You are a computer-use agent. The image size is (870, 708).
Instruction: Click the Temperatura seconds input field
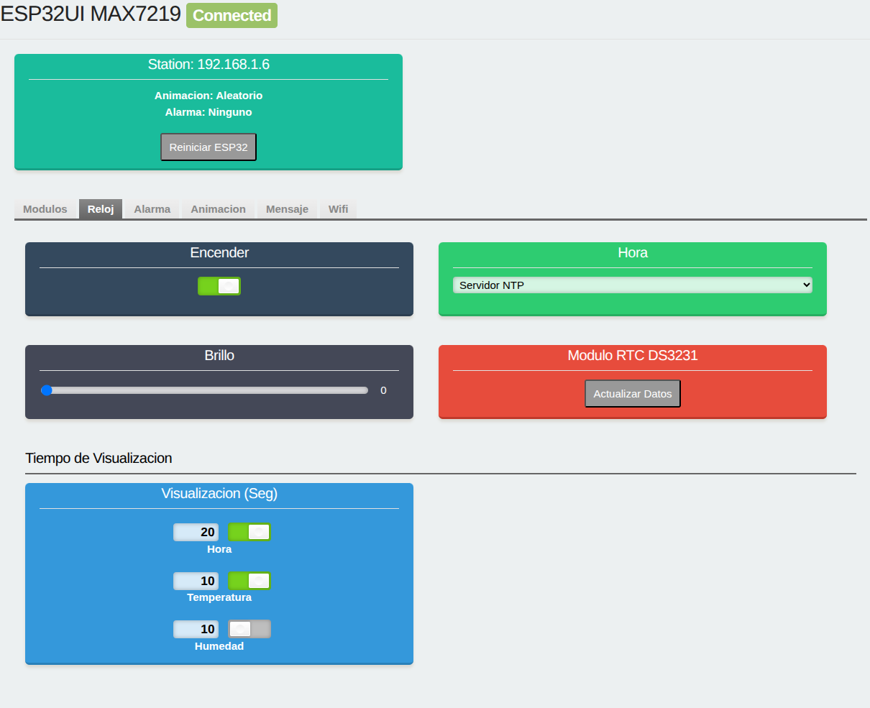click(x=196, y=581)
